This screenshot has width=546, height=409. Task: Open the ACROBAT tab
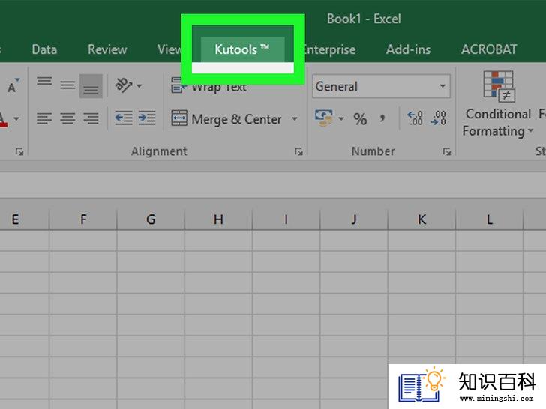click(x=489, y=49)
